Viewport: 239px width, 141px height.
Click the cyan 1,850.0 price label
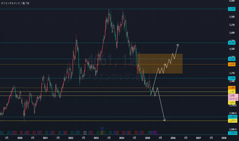[233, 133]
